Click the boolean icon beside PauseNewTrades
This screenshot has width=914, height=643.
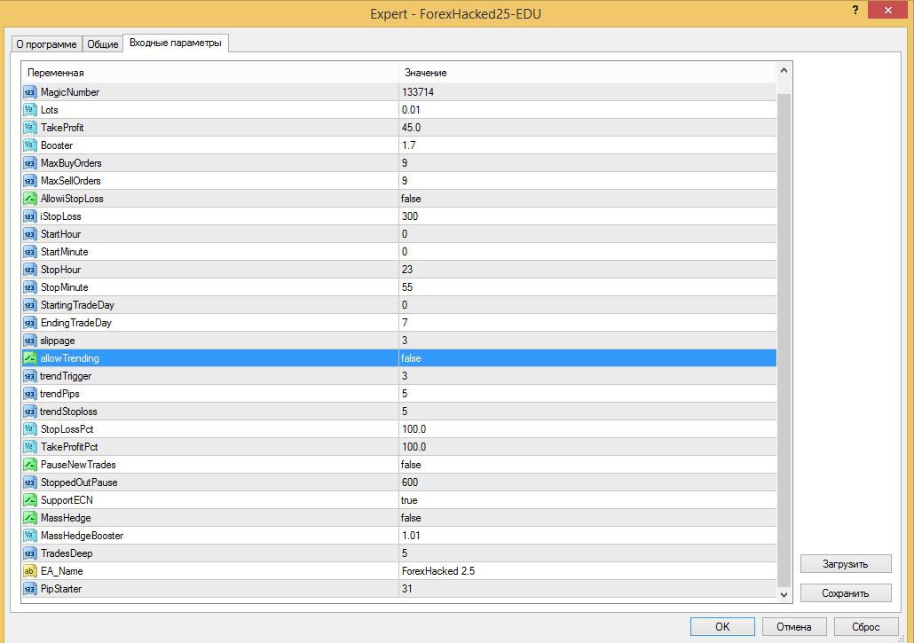(x=30, y=465)
